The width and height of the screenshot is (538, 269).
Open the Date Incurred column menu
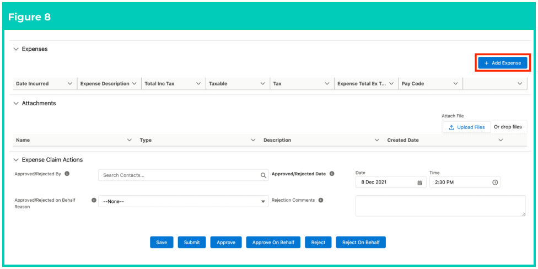(70, 84)
